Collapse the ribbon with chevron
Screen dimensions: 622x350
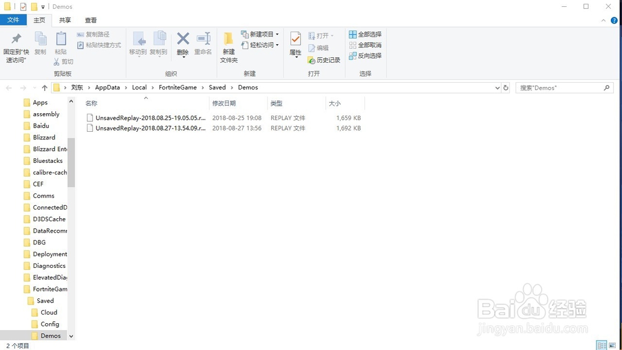(x=603, y=21)
